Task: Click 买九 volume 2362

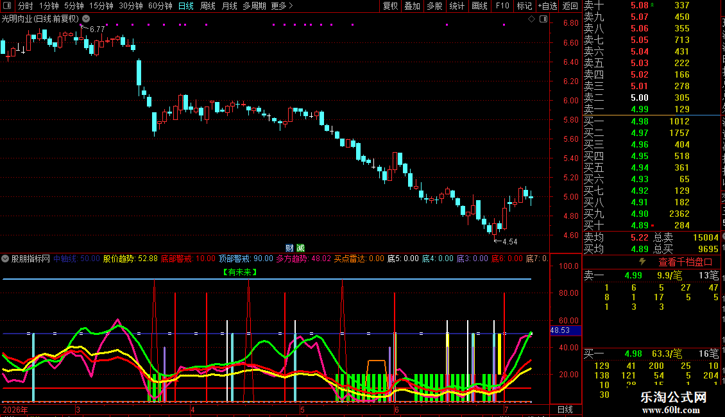Action: tap(679, 214)
